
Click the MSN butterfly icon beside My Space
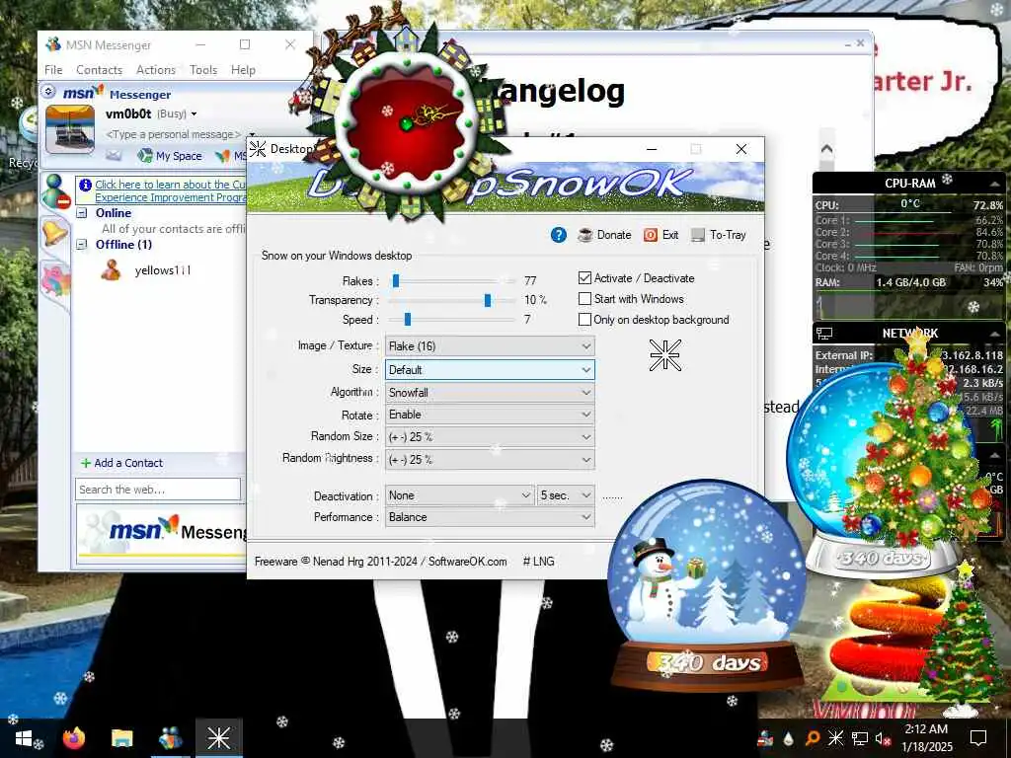coord(222,155)
